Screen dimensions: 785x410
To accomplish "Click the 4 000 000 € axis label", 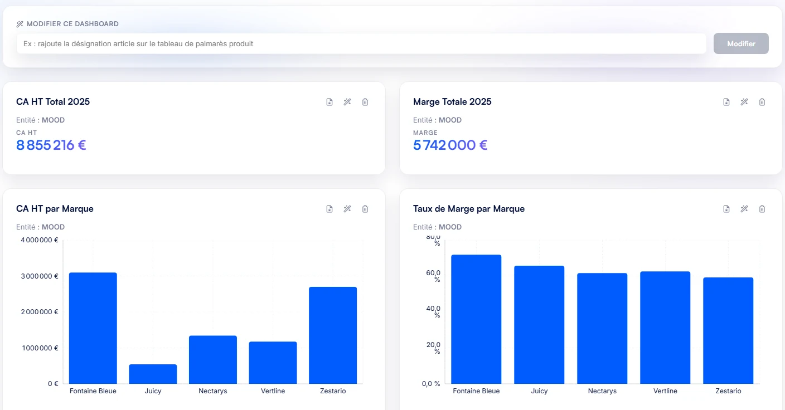I will point(40,240).
